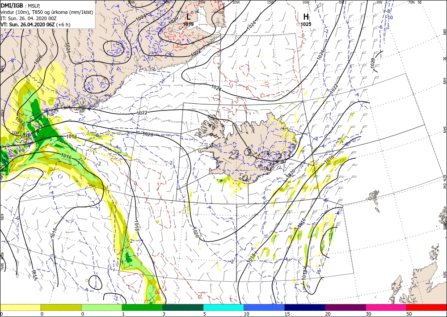Click the '70N' latitude label

click(411, 2)
